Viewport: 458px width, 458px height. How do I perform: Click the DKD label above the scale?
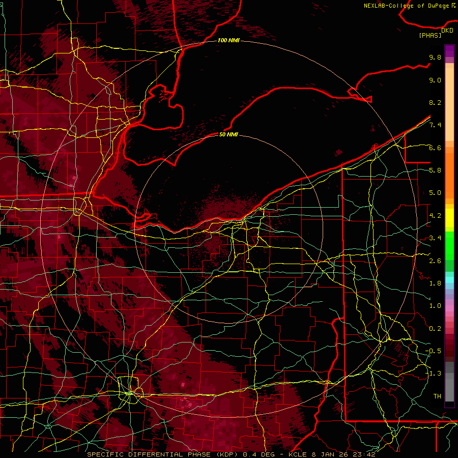click(447, 30)
